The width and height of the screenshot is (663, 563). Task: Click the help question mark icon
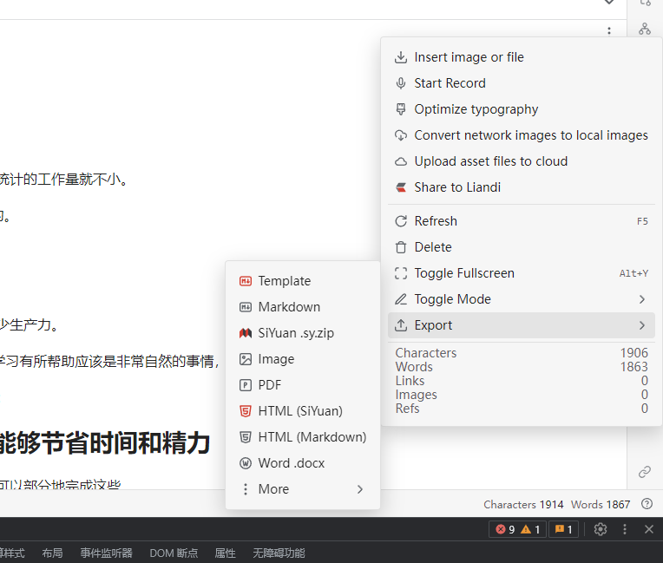[x=647, y=504]
